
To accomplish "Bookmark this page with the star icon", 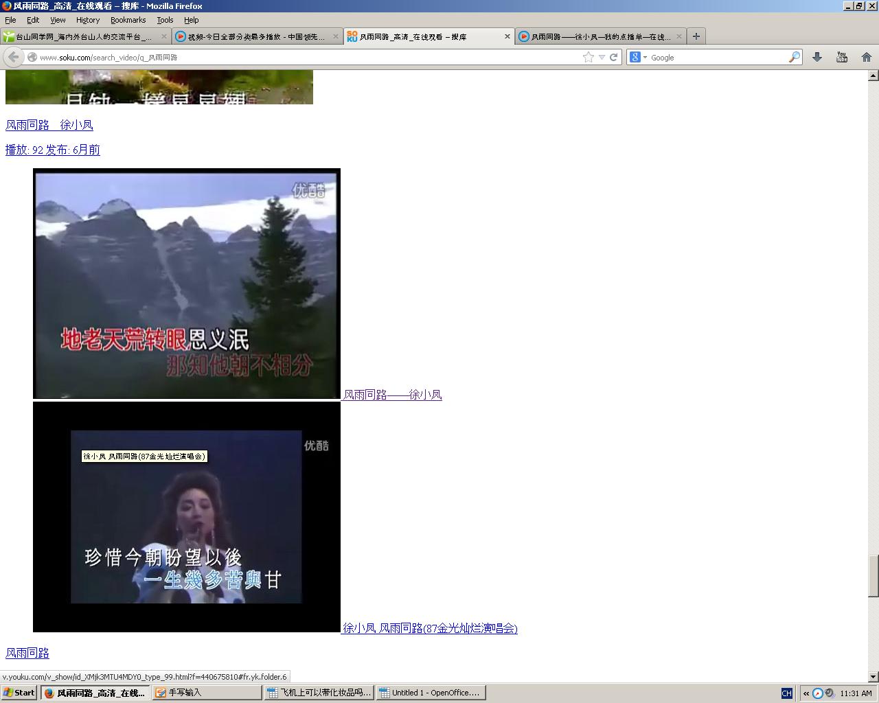I will pyautogui.click(x=588, y=58).
